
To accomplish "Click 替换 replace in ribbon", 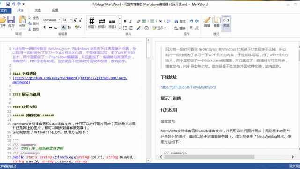I will pos(180,28).
